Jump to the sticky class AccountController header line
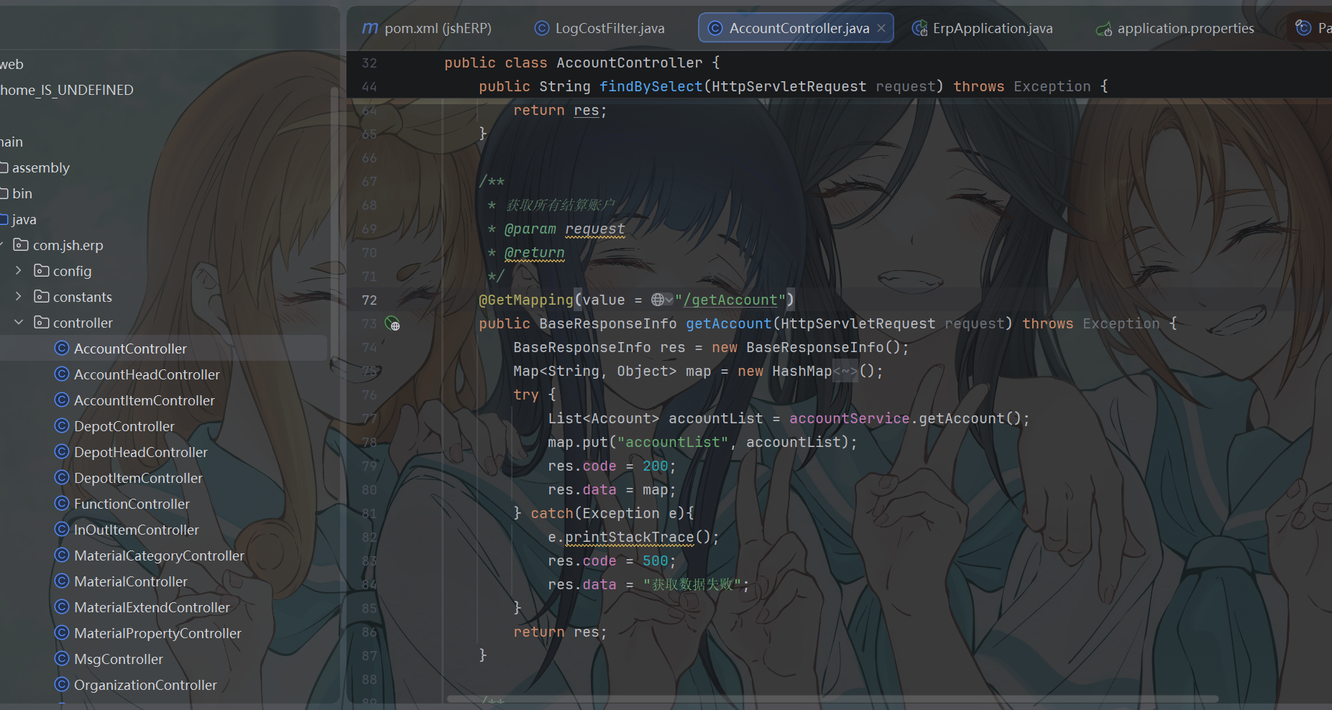Viewport: 1332px width, 710px height. point(839,63)
